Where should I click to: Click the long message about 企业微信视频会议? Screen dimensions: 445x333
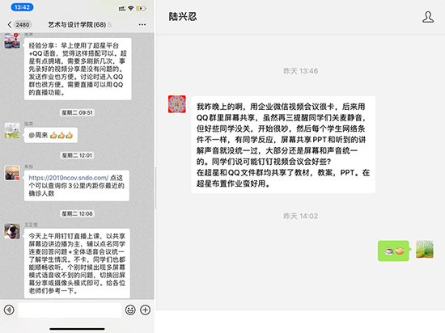click(283, 145)
